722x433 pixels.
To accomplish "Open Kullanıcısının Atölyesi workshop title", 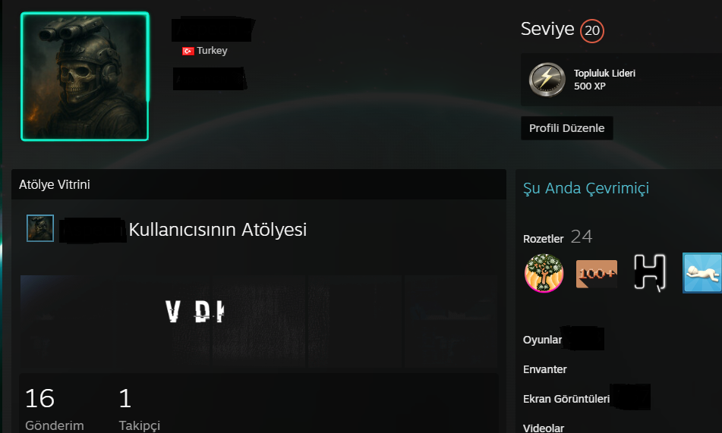I will point(218,230).
